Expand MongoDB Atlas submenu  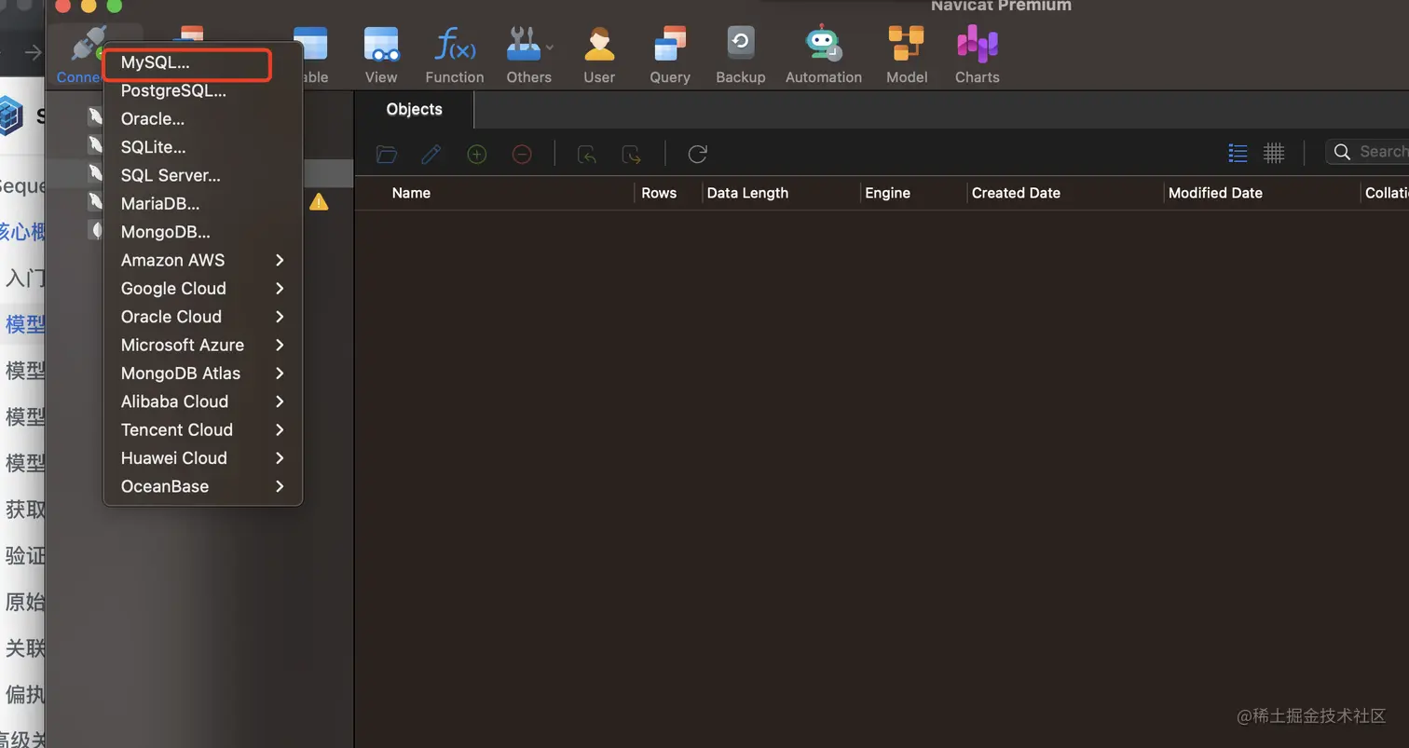(202, 374)
